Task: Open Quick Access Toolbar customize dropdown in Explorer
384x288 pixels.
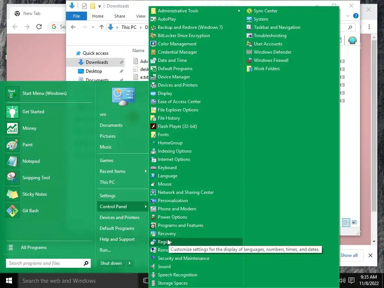Action: tap(99, 6)
